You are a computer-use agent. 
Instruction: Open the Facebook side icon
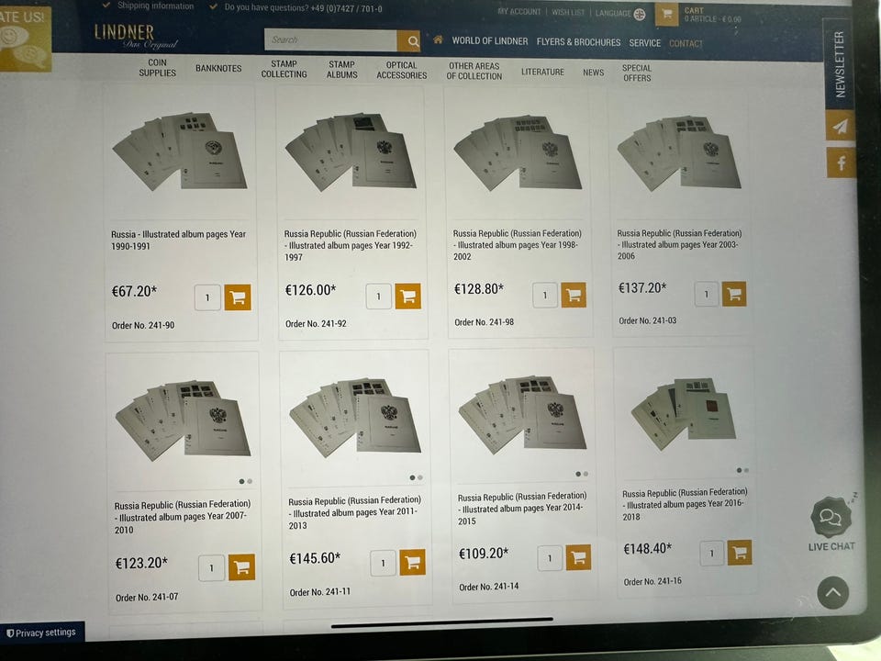tap(841, 163)
